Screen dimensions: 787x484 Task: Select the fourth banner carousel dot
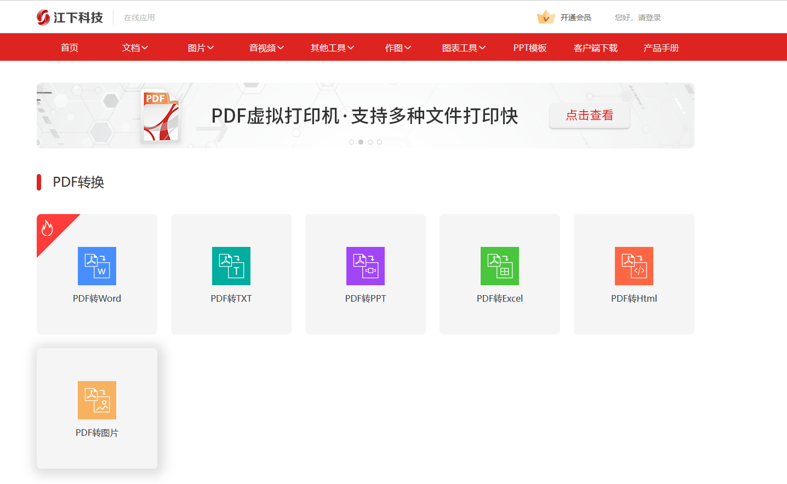(379, 142)
